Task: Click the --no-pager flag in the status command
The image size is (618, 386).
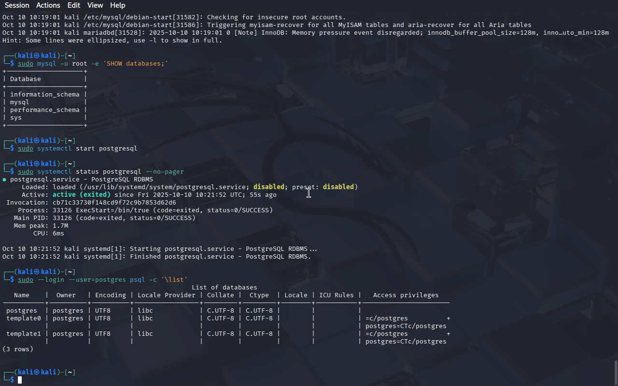Action: point(165,172)
